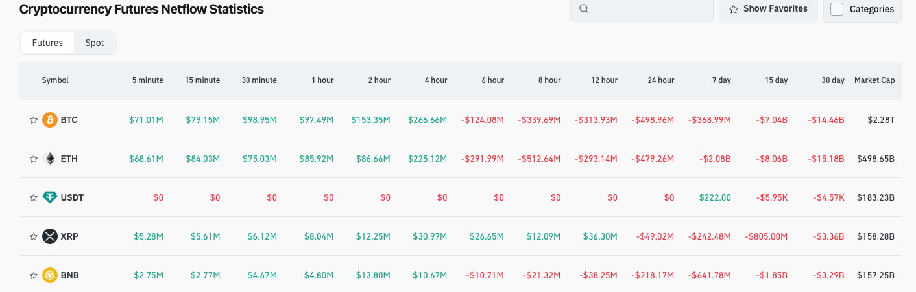The height and width of the screenshot is (292, 916).
Task: Sort table by Market Cap header
Action: 874,80
